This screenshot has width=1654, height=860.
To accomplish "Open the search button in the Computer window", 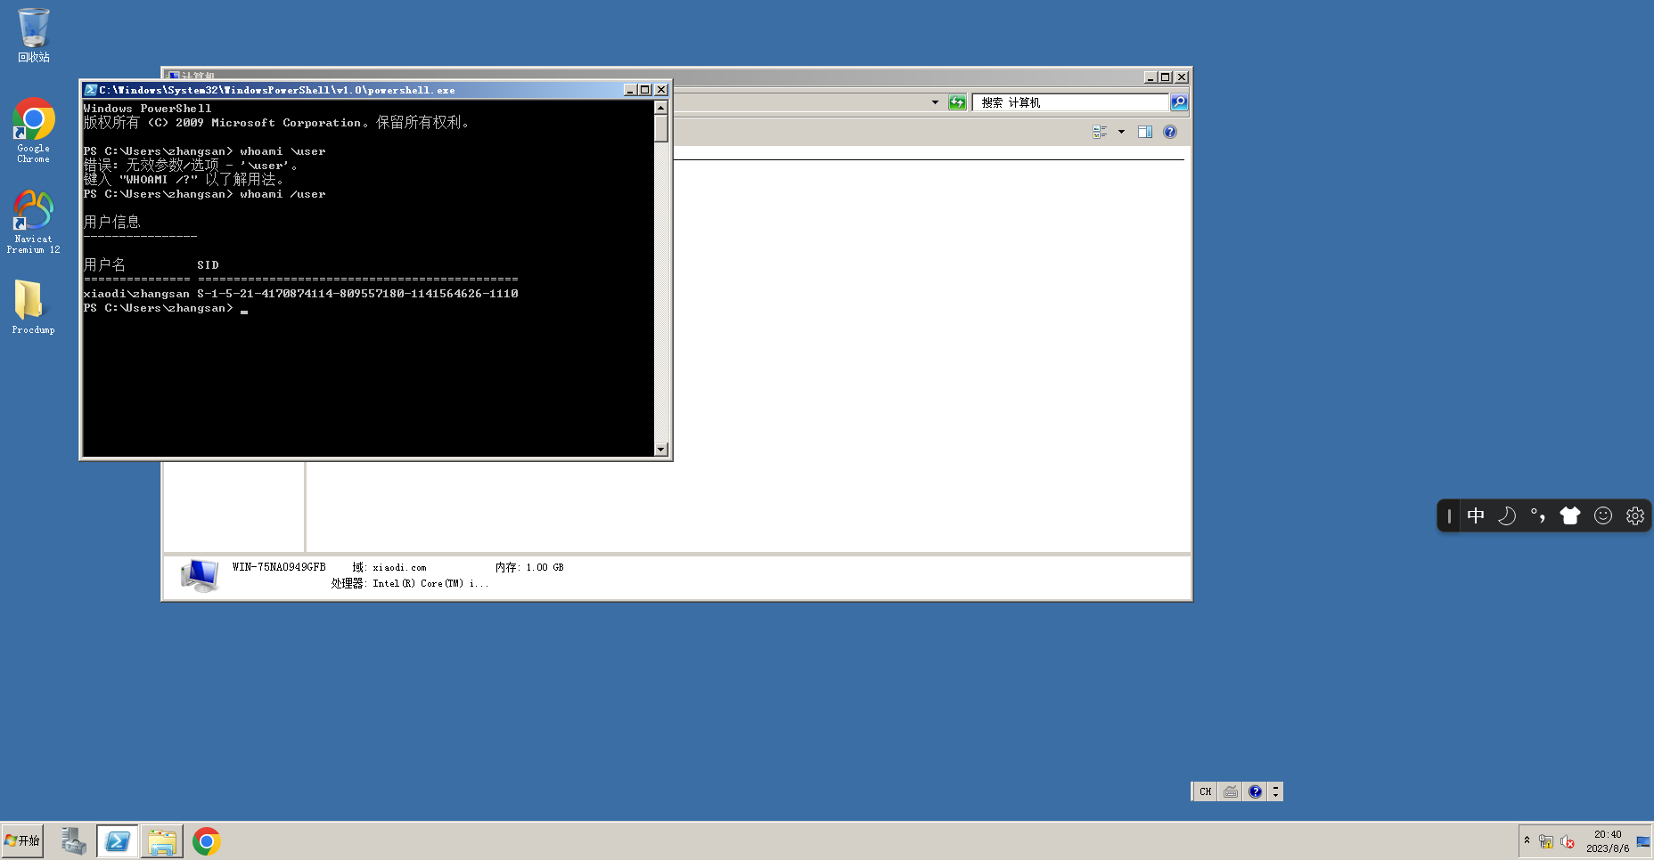I will click(1178, 101).
